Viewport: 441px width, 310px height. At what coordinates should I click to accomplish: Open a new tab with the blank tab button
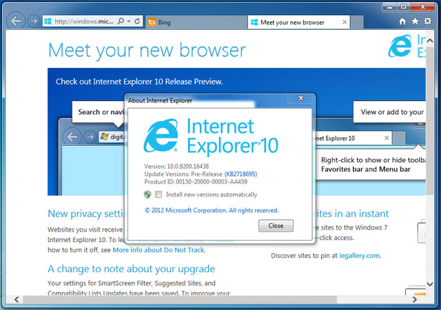357,22
